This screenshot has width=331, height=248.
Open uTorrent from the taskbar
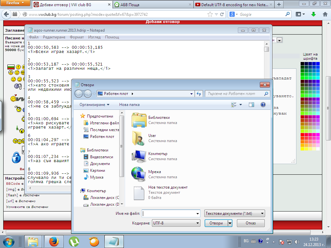(74, 242)
